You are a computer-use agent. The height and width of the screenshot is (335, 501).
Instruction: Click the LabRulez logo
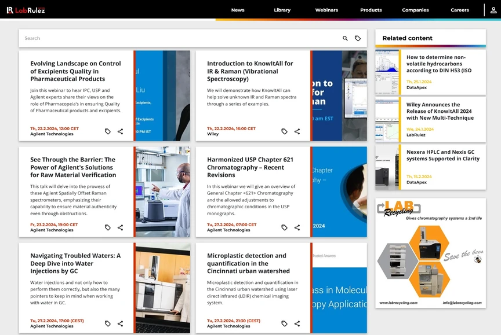pyautogui.click(x=26, y=10)
